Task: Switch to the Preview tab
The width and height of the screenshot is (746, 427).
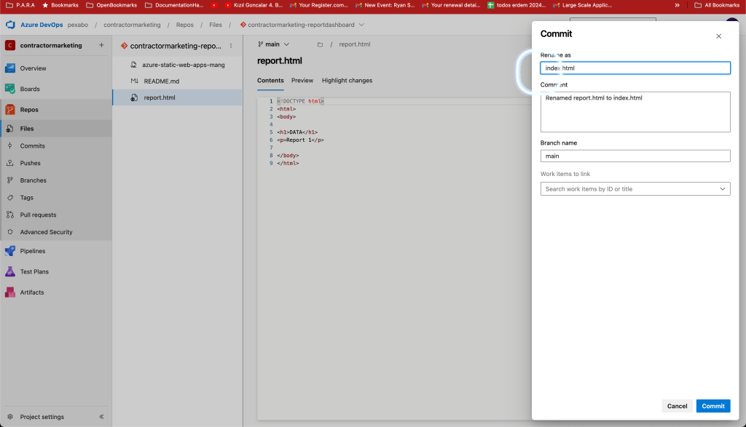Action: point(302,80)
